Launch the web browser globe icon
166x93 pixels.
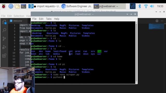click(11, 6)
